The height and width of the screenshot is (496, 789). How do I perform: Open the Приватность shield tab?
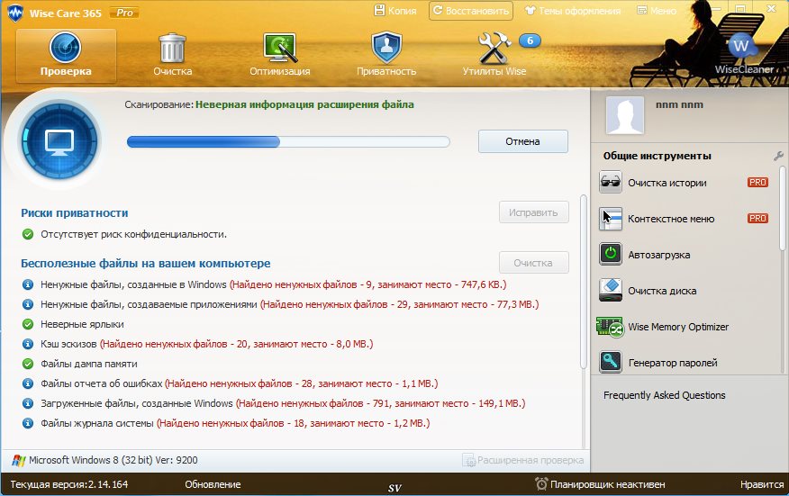click(386, 54)
